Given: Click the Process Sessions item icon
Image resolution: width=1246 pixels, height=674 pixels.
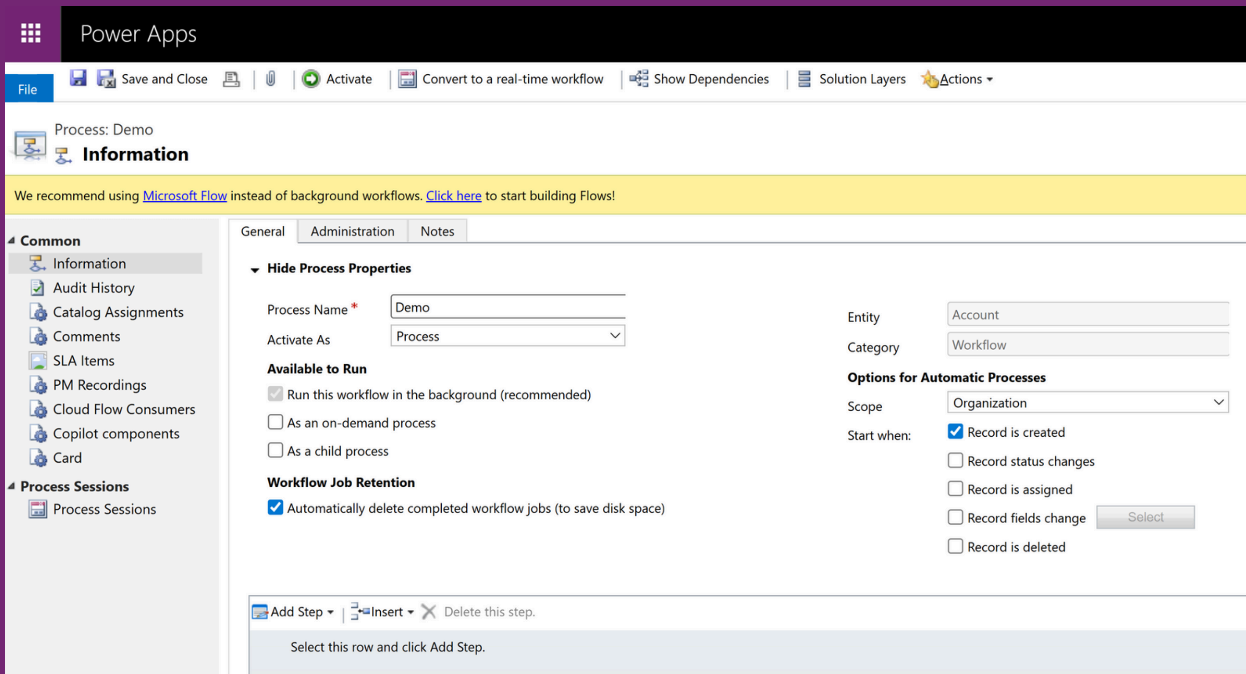Looking at the screenshot, I should tap(38, 509).
